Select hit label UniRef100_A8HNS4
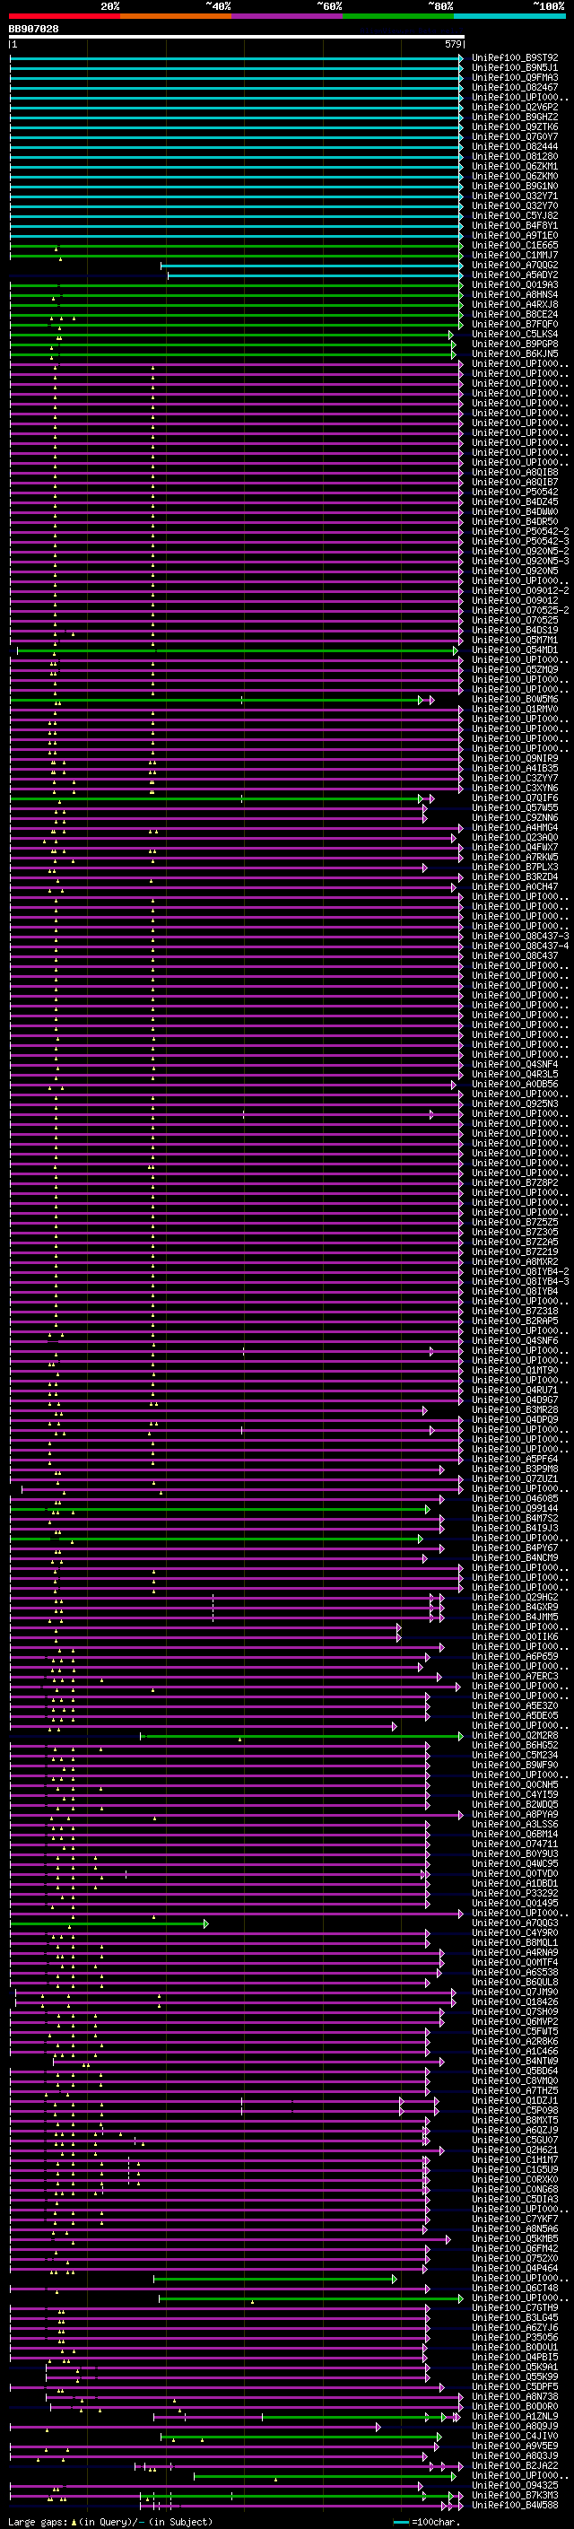The height and width of the screenshot is (2529, 574). point(515,294)
